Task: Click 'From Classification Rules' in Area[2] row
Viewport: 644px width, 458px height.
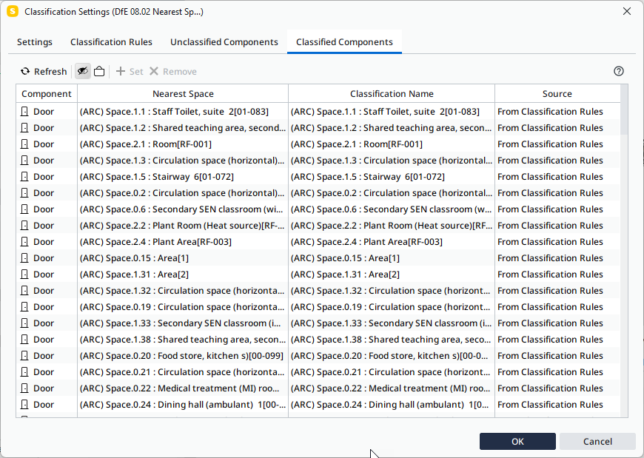Action: [x=550, y=275]
